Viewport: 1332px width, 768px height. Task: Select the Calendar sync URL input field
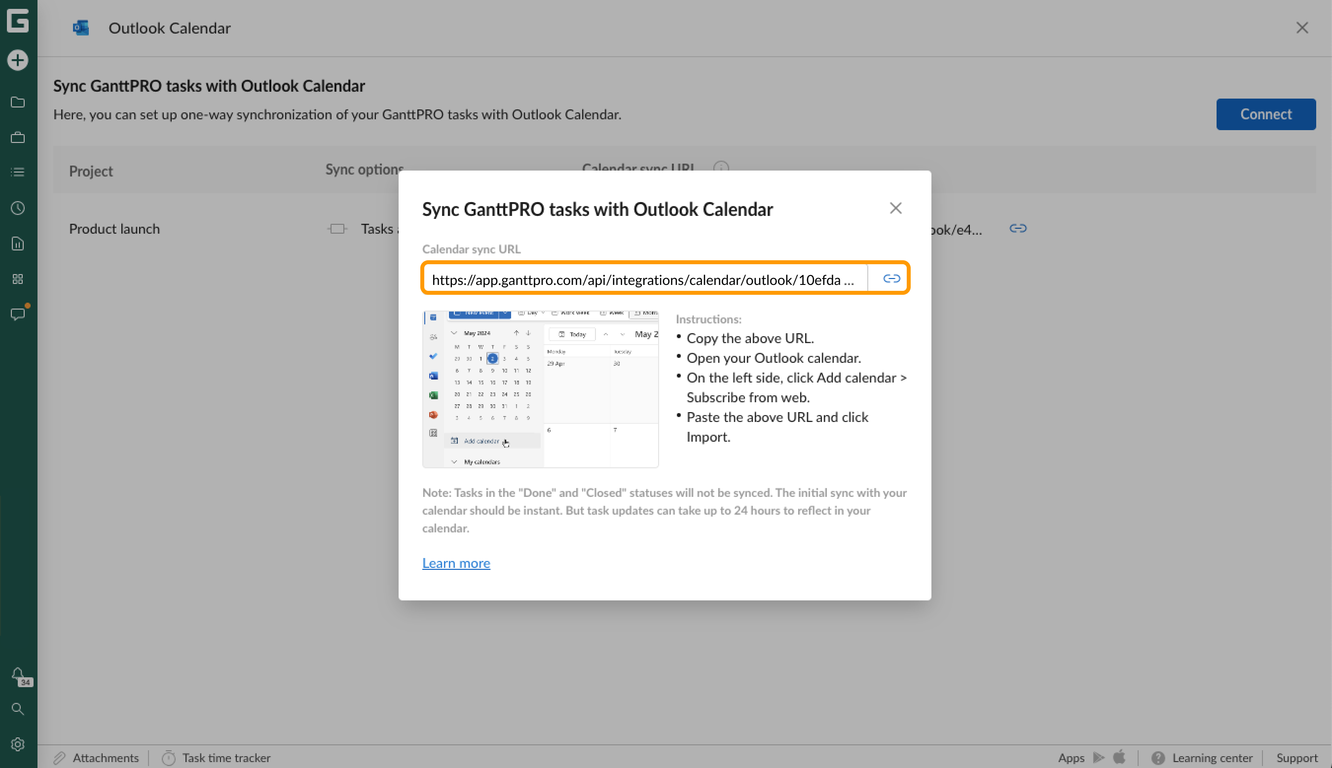tap(643, 279)
